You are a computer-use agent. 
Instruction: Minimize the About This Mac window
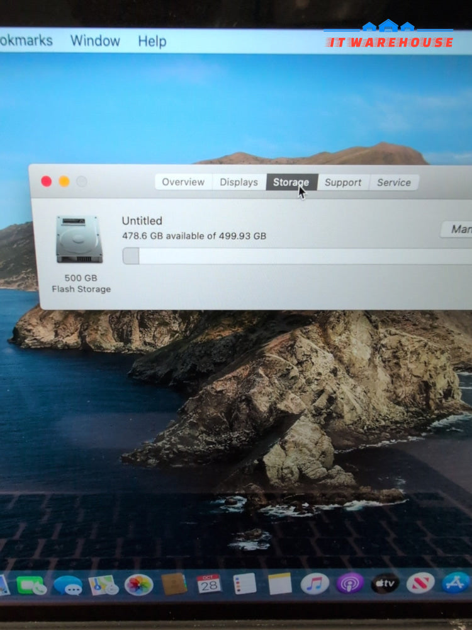pos(64,181)
